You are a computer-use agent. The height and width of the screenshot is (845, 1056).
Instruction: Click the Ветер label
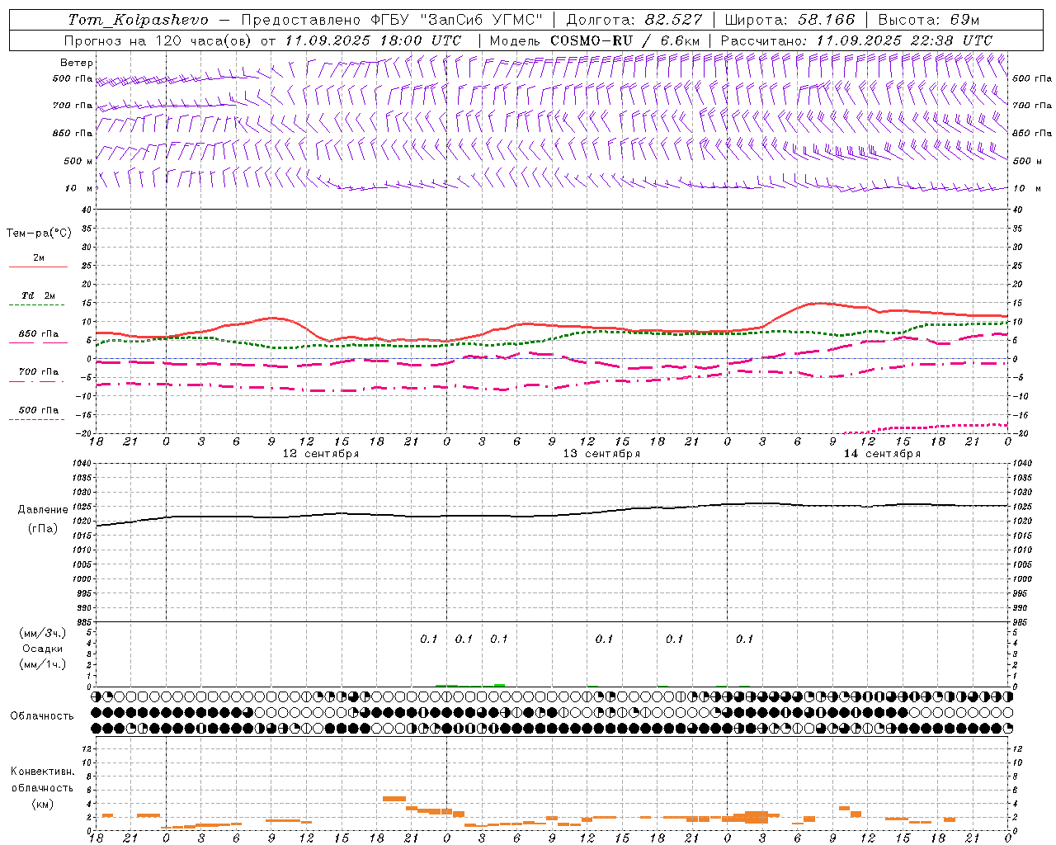pos(77,63)
